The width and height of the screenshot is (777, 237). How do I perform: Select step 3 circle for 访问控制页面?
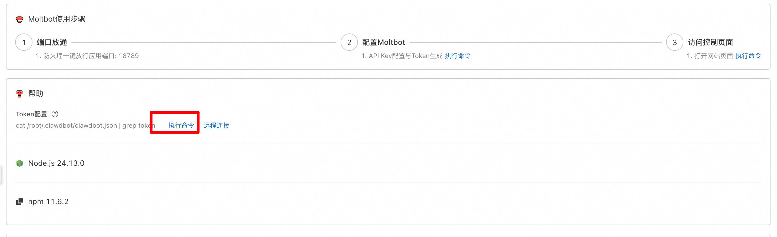[674, 42]
